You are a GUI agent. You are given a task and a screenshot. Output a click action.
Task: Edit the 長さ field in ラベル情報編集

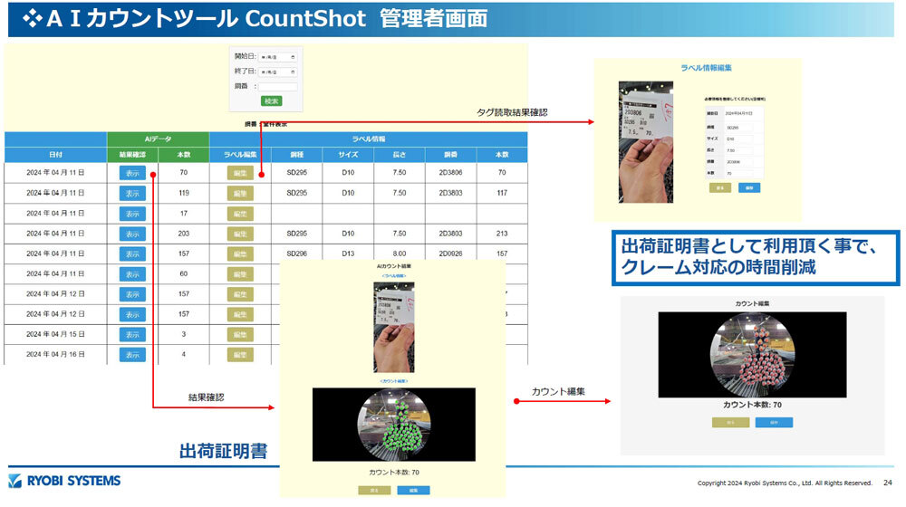coord(739,150)
